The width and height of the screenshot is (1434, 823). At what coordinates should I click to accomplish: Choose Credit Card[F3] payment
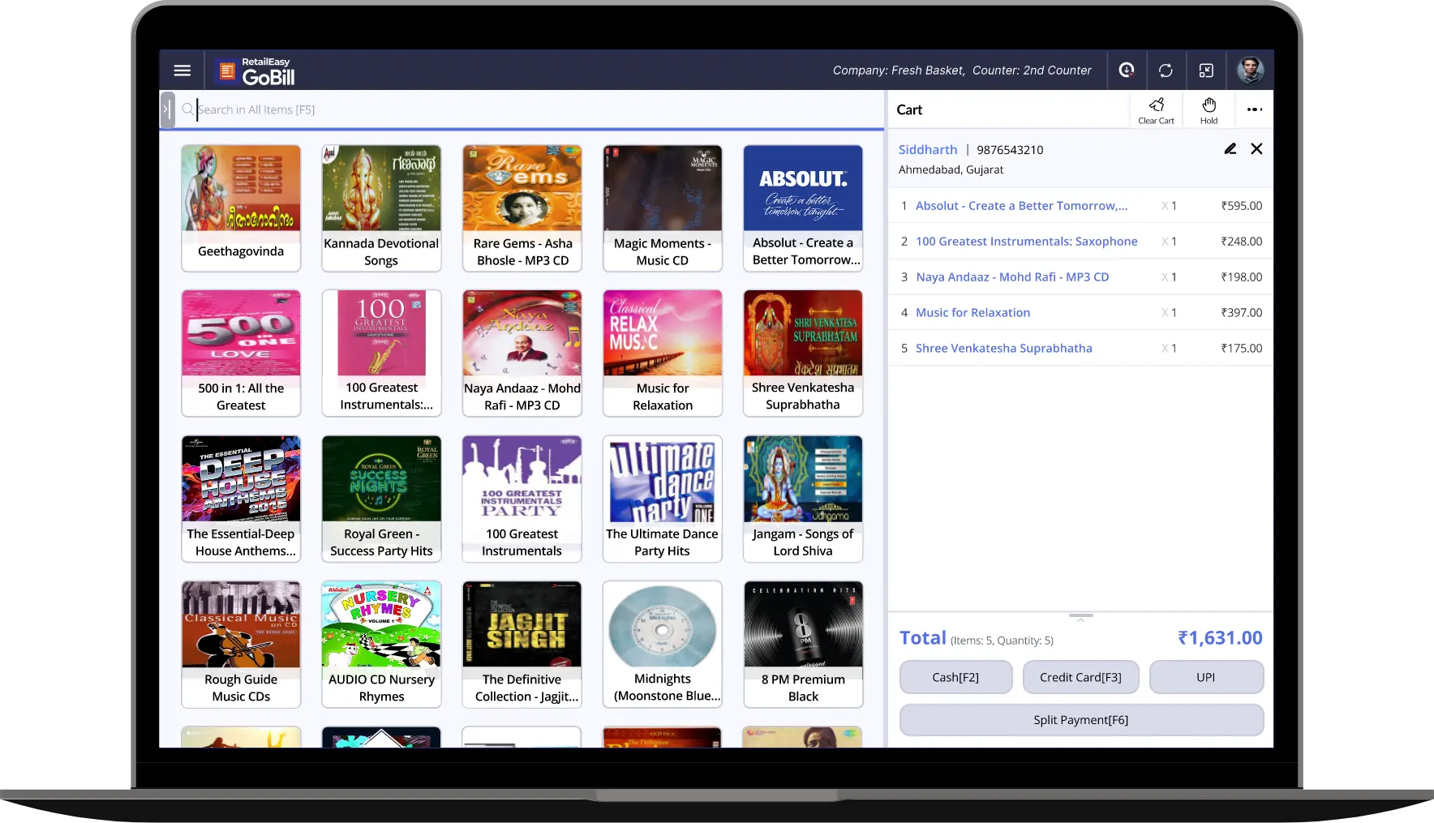(x=1080, y=677)
